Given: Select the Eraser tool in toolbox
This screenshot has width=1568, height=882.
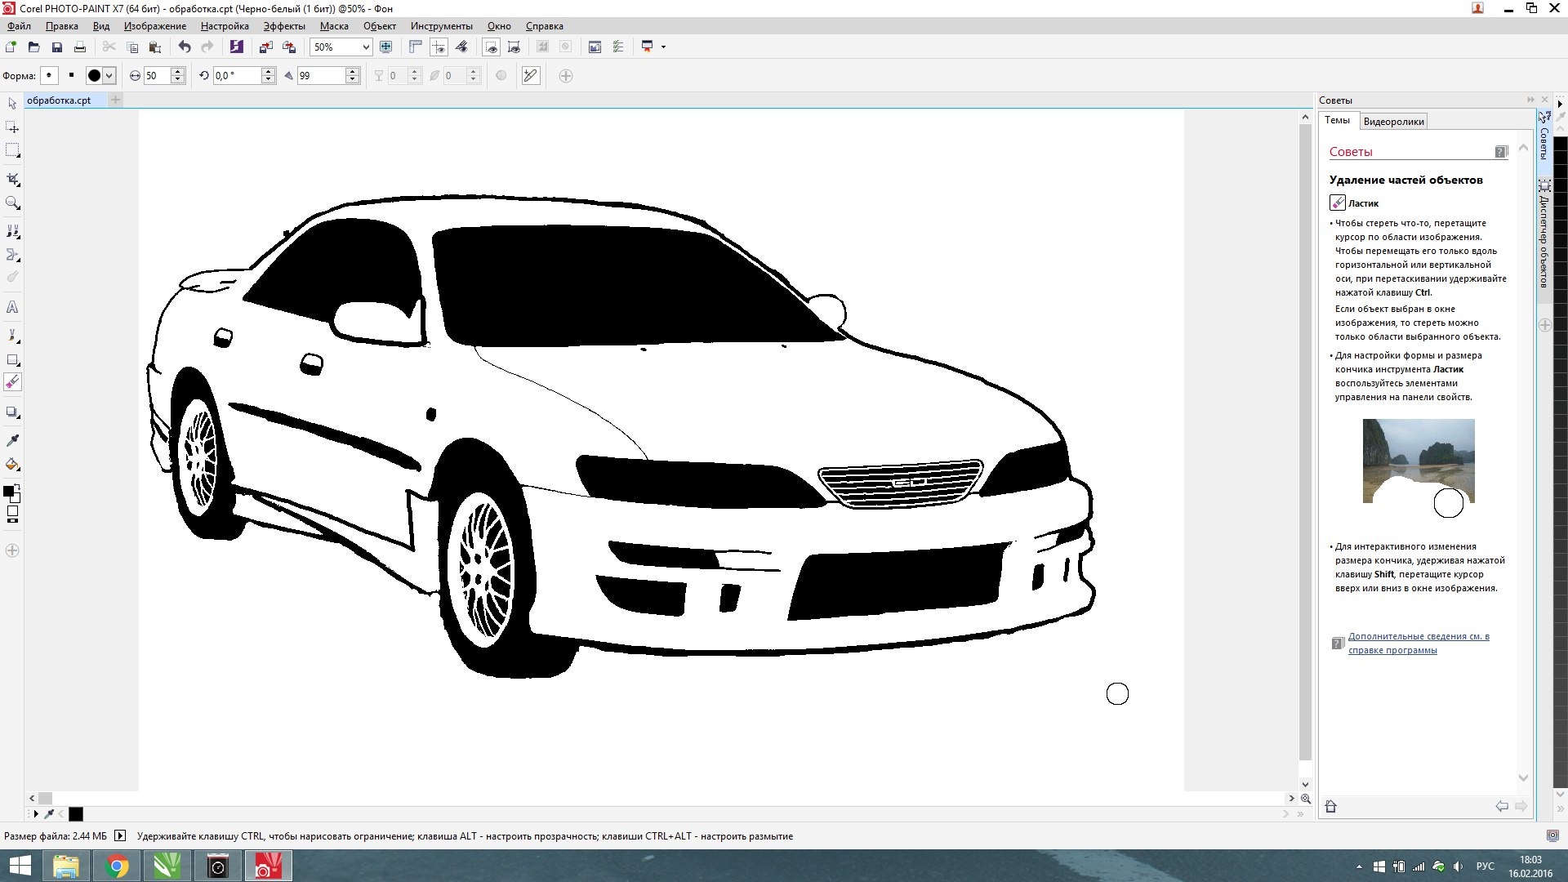Looking at the screenshot, I should coord(12,382).
